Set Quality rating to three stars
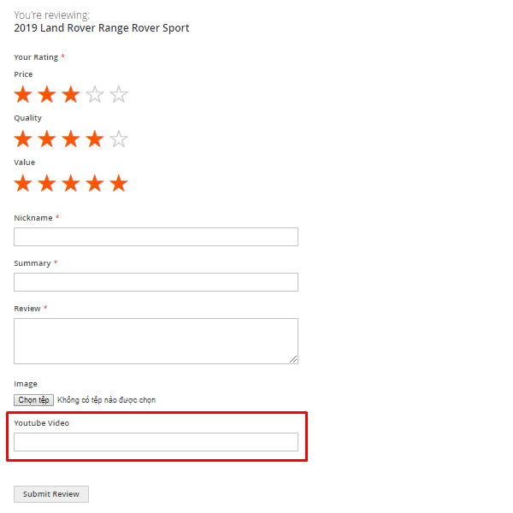Image resolution: width=513 pixels, height=513 pixels. (x=71, y=139)
